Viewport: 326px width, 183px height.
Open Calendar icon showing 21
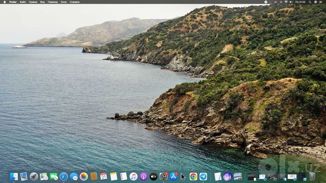104,176
